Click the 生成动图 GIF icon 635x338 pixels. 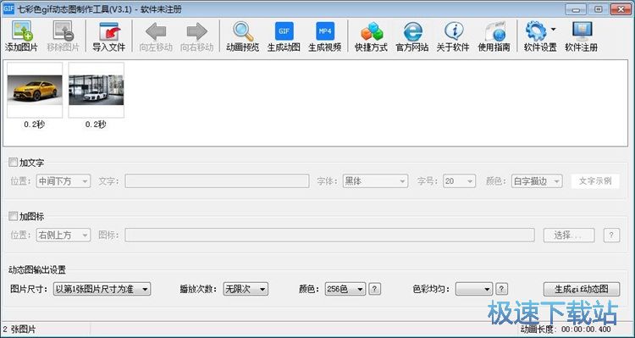coord(284,31)
